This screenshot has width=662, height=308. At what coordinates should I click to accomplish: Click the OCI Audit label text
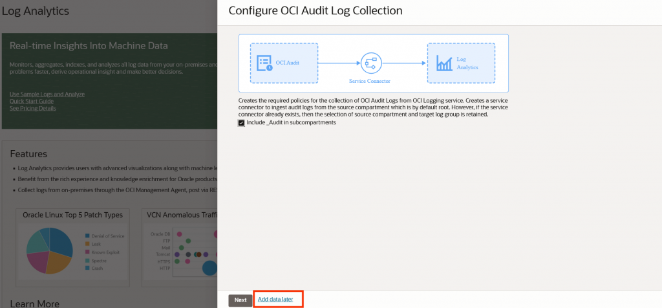(x=288, y=63)
